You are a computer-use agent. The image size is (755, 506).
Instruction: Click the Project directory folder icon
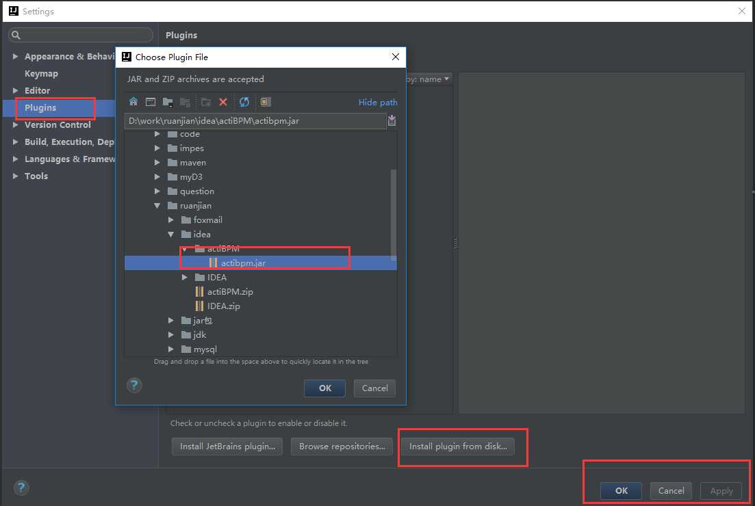[168, 101]
